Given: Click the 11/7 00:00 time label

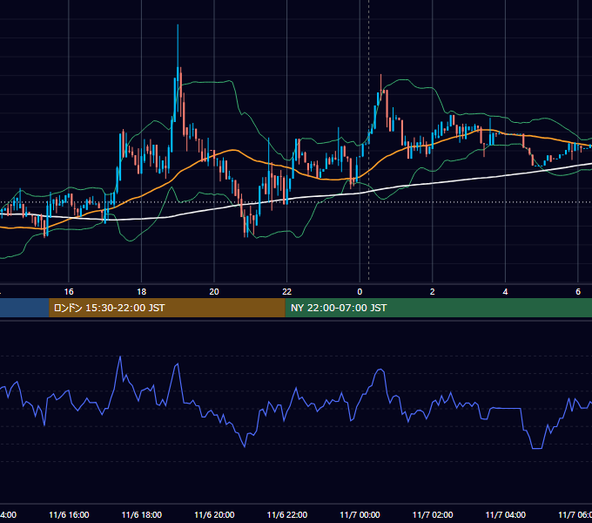Looking at the screenshot, I should [x=360, y=515].
